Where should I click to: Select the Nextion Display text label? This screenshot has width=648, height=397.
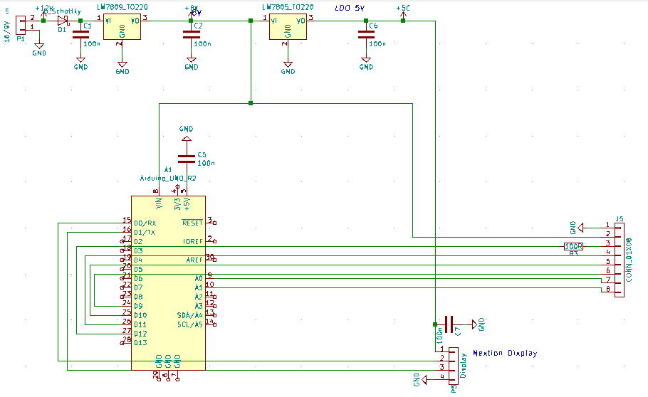click(x=505, y=353)
